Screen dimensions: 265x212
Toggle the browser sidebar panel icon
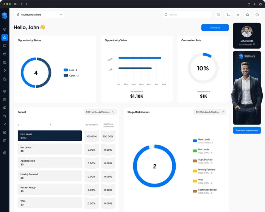tap(16, 4)
